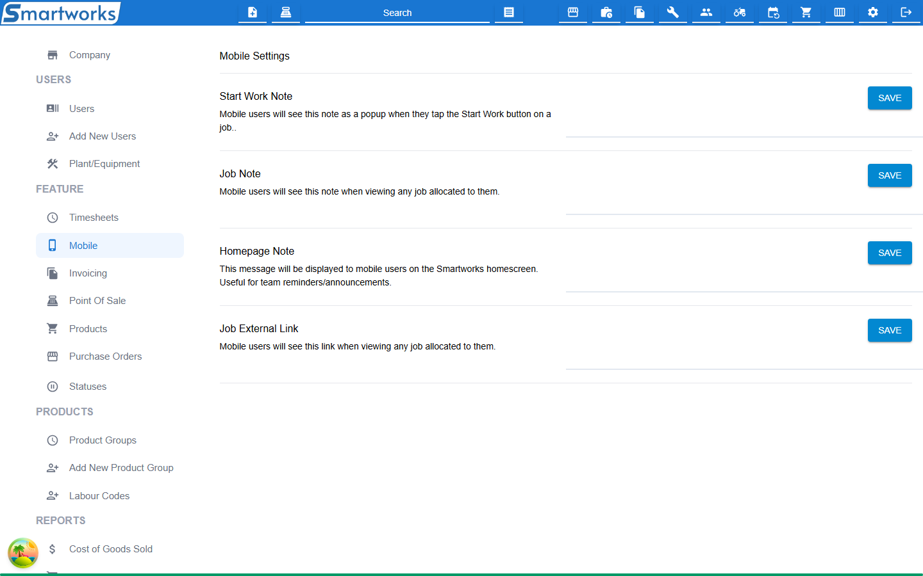Viewport: 923px width, 576px height.
Task: Click the logout icon
Action: pos(906,12)
